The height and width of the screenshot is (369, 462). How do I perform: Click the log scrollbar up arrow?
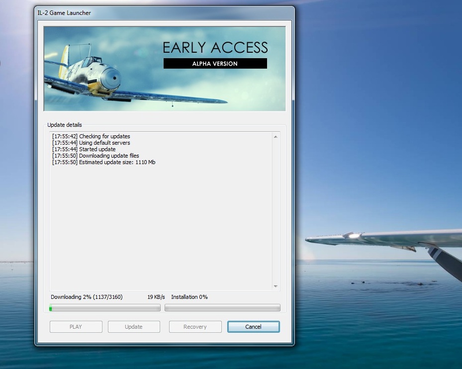click(276, 137)
